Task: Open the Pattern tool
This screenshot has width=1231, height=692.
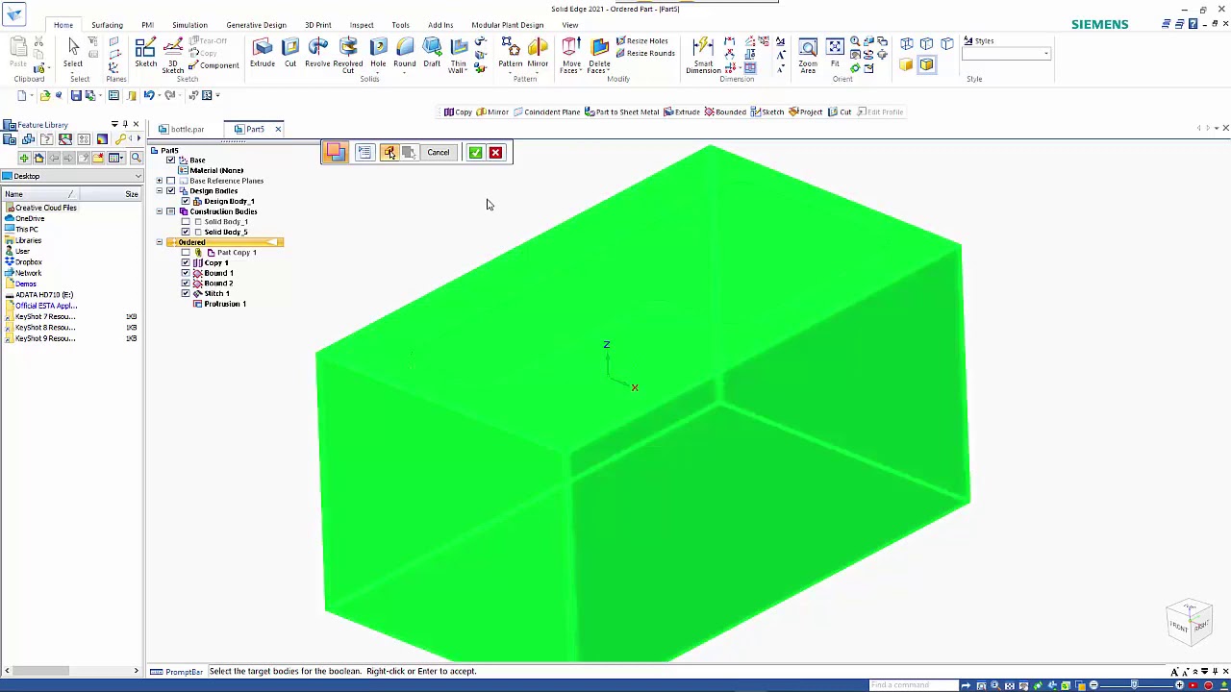Action: pos(510,52)
